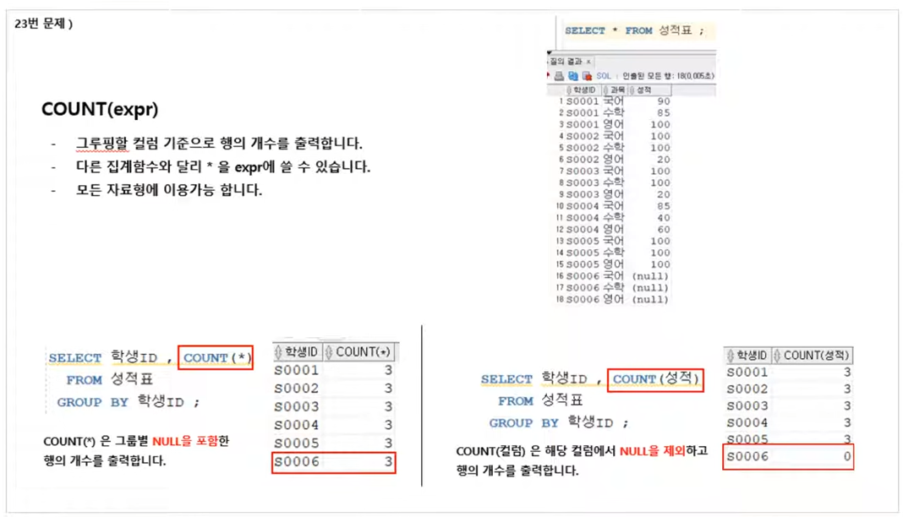Click sort icon in COUNT(*) column header

(329, 352)
